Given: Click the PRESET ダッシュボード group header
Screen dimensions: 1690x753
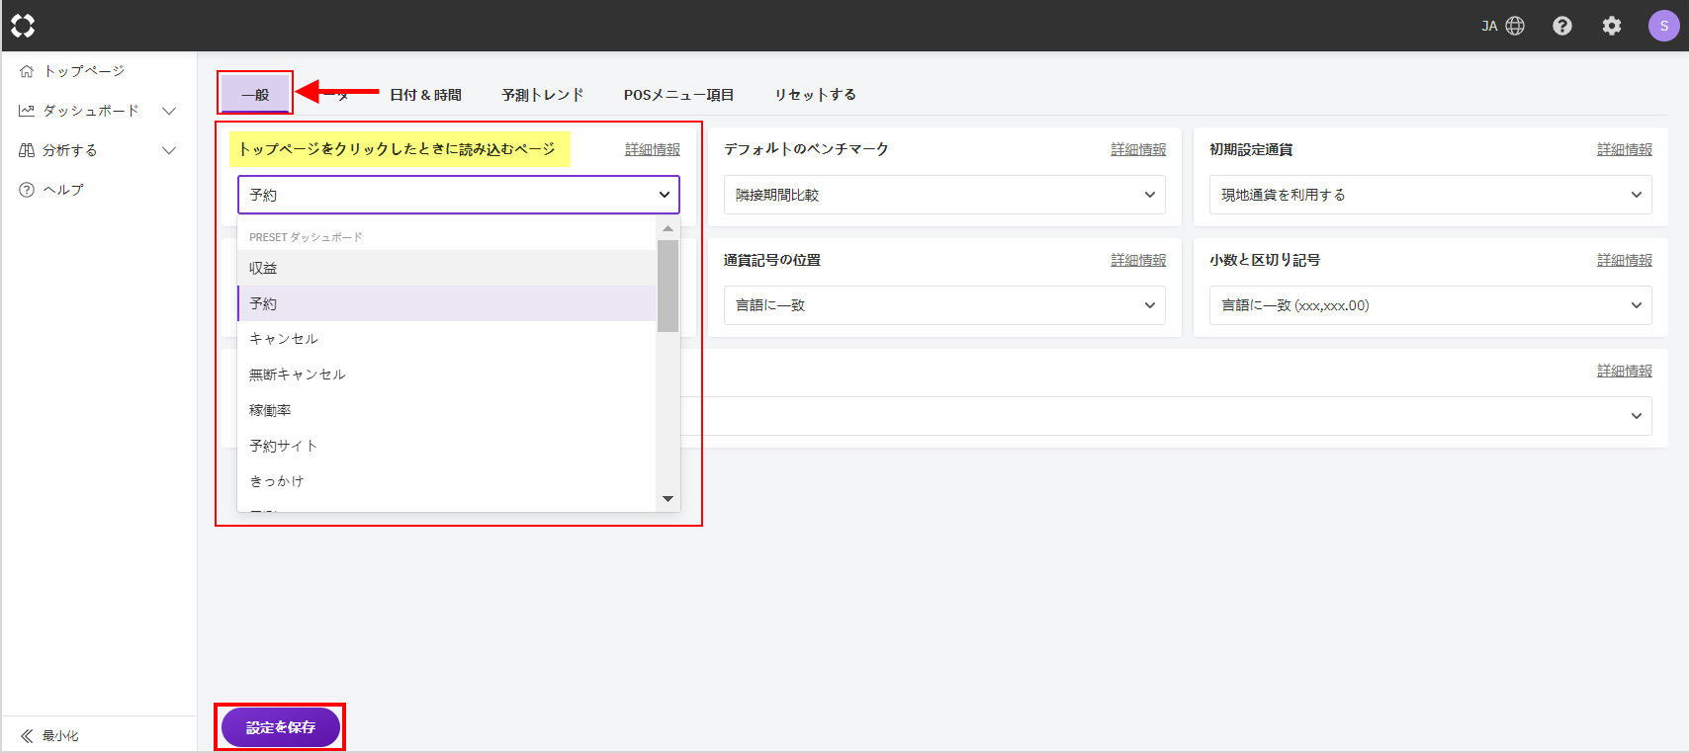Looking at the screenshot, I should tap(306, 237).
